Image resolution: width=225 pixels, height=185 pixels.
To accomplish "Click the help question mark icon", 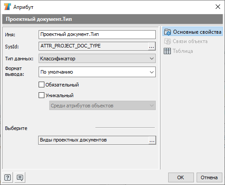I will pos(8,177).
